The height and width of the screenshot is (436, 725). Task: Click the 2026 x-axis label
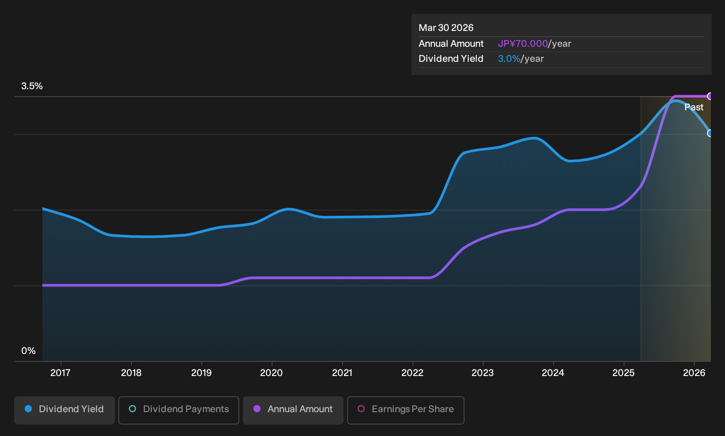694,373
